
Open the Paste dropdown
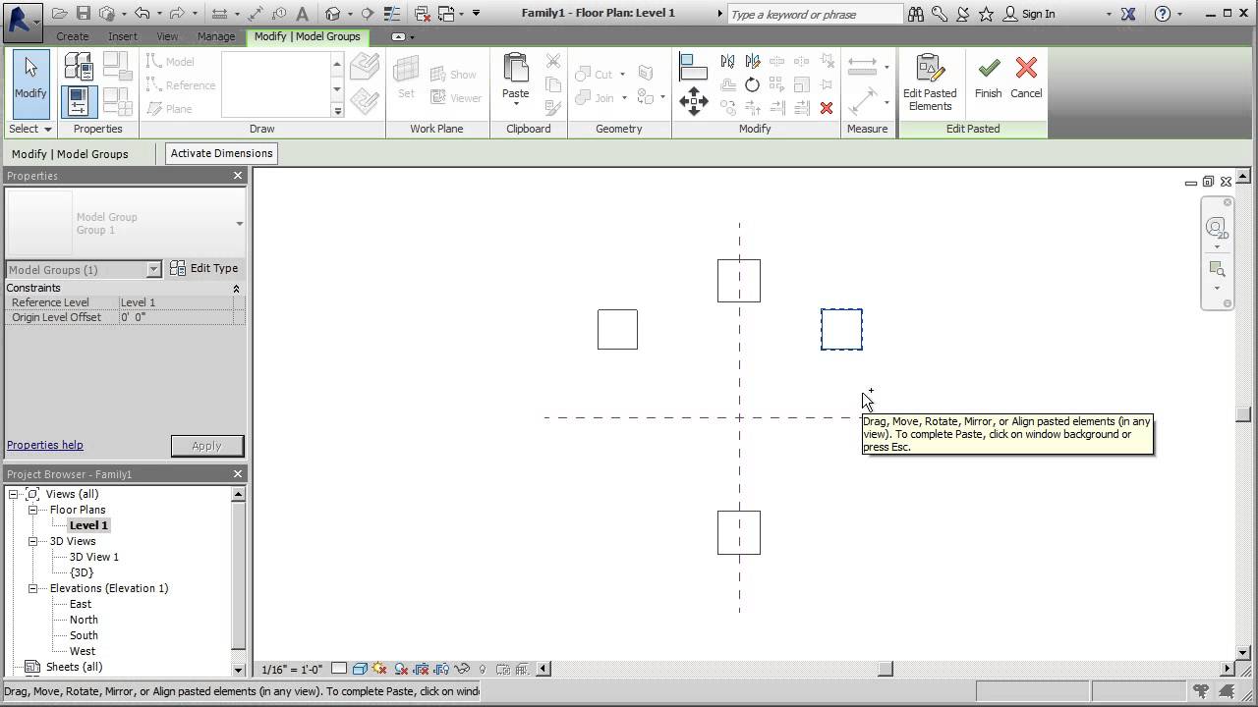point(515,102)
